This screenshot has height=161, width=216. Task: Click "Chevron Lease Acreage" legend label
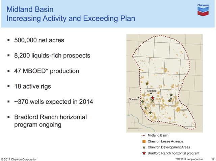pos(165,141)
